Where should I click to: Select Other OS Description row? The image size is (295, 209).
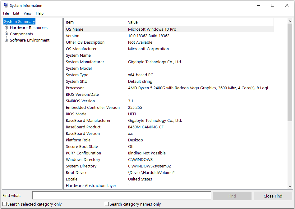coord(169,42)
